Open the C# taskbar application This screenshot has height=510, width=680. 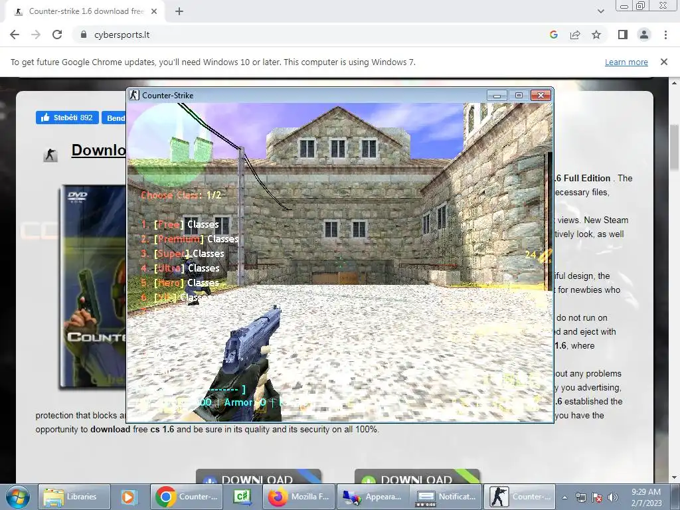(243, 497)
